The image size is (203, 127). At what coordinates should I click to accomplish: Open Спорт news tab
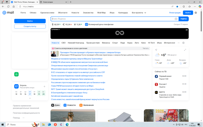pyautogui.click(x=115, y=43)
